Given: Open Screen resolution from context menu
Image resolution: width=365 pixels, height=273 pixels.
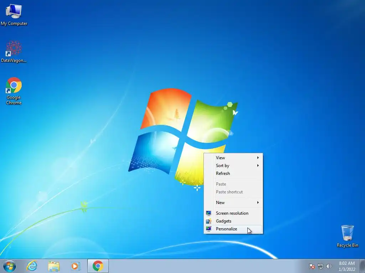Looking at the screenshot, I should tap(233, 213).
